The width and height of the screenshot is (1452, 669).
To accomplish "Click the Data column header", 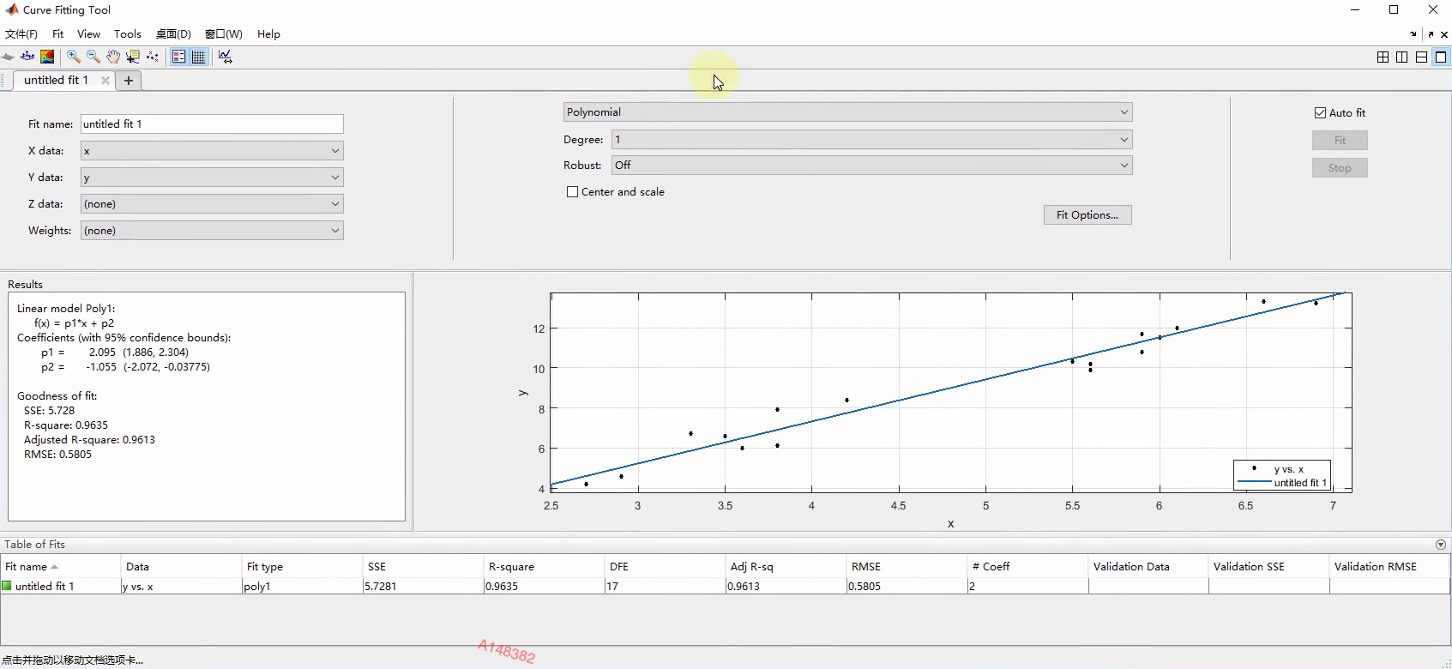I will pyautogui.click(x=181, y=567).
